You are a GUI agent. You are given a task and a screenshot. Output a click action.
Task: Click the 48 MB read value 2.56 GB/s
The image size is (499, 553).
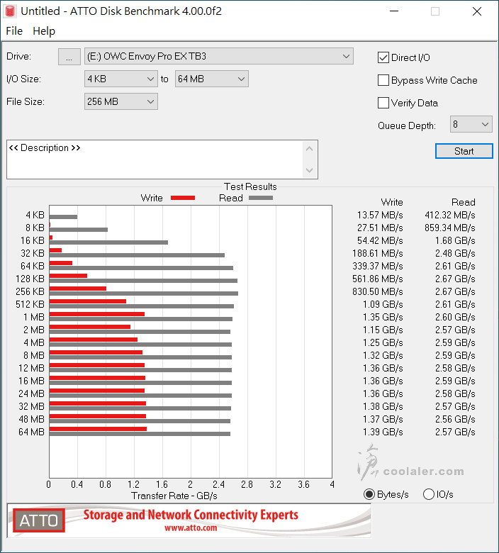pos(455,419)
